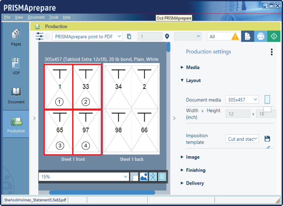Click the copies number field
This screenshot has width=283, height=206.
[150, 37]
